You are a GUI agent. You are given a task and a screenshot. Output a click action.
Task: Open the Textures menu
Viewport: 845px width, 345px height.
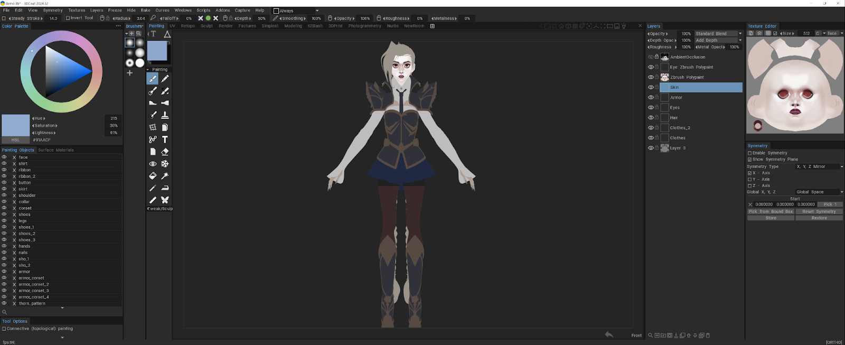click(x=77, y=10)
